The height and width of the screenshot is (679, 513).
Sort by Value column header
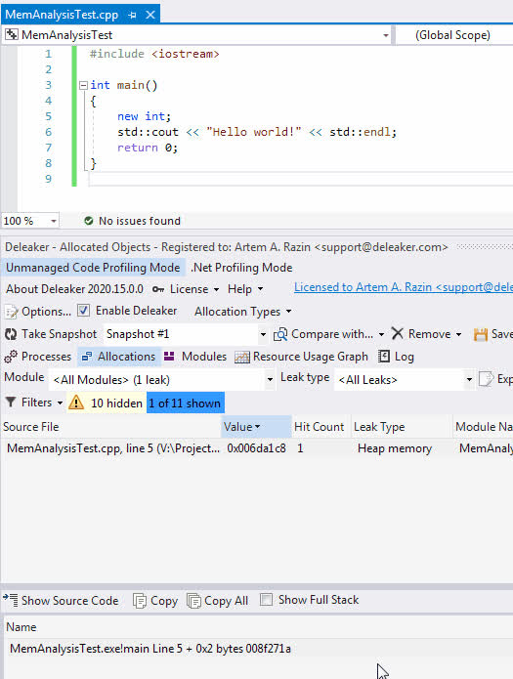[x=256, y=427]
